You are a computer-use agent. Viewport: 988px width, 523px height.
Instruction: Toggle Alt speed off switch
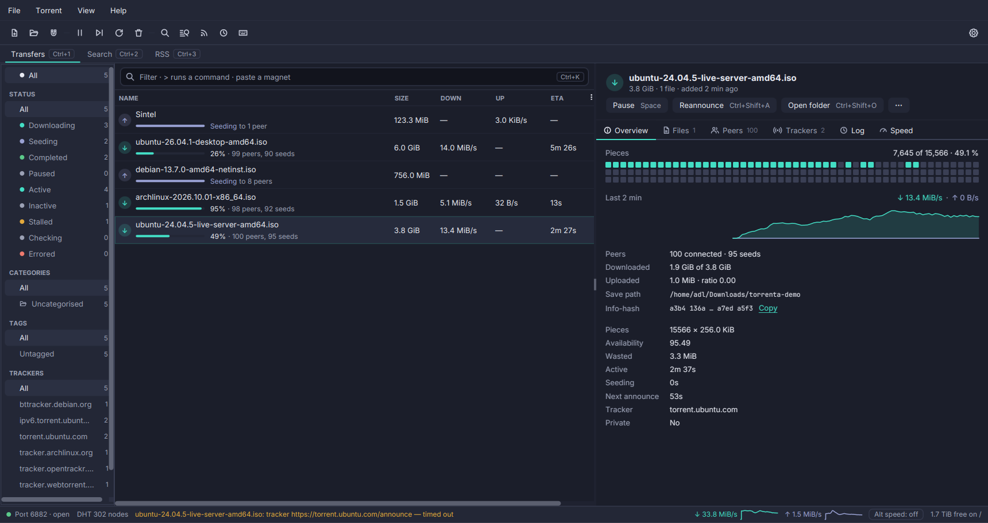click(x=896, y=514)
